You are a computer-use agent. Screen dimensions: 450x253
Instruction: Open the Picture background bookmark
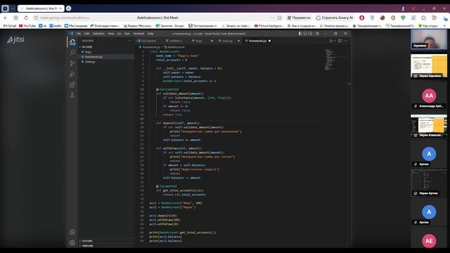(x=269, y=26)
